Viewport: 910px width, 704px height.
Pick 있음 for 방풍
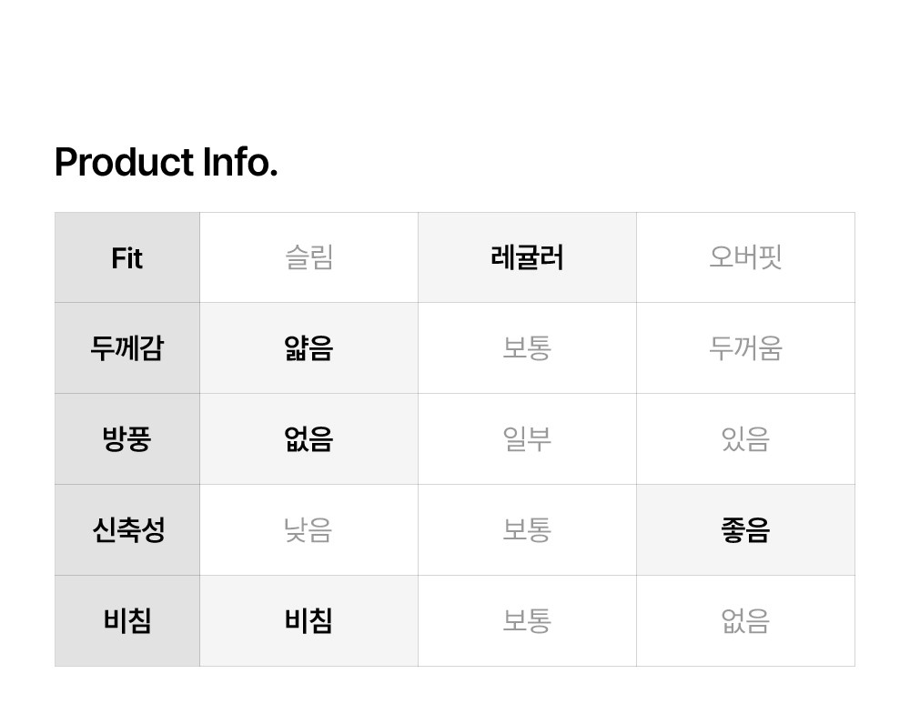pyautogui.click(x=745, y=439)
